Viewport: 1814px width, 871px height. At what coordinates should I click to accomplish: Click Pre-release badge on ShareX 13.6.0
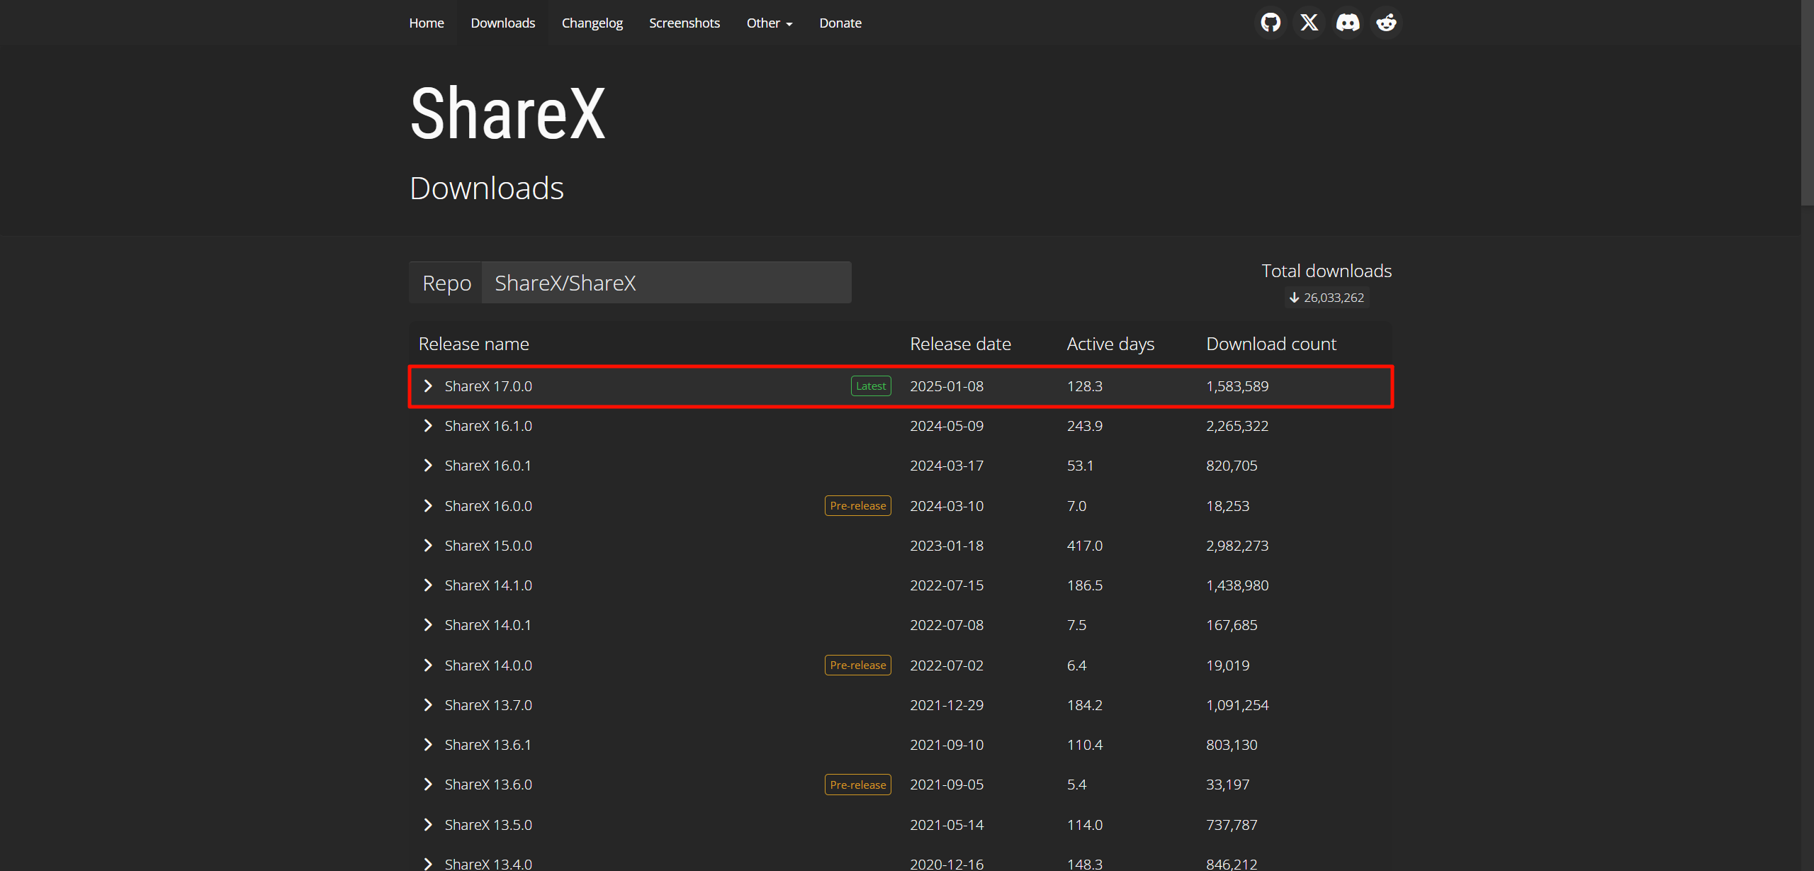pyautogui.click(x=857, y=785)
